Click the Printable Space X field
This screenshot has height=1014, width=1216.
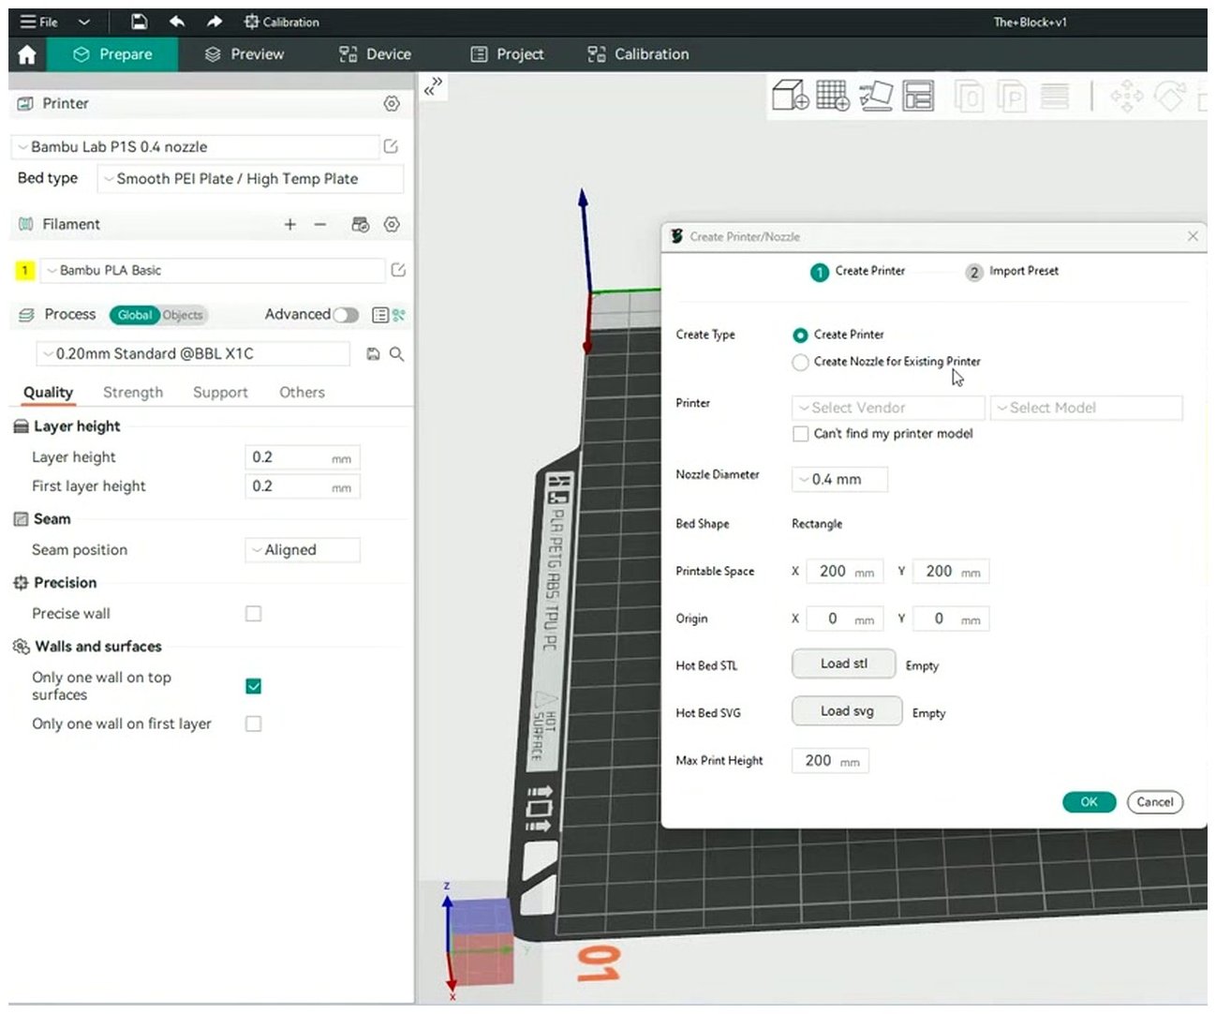point(845,572)
